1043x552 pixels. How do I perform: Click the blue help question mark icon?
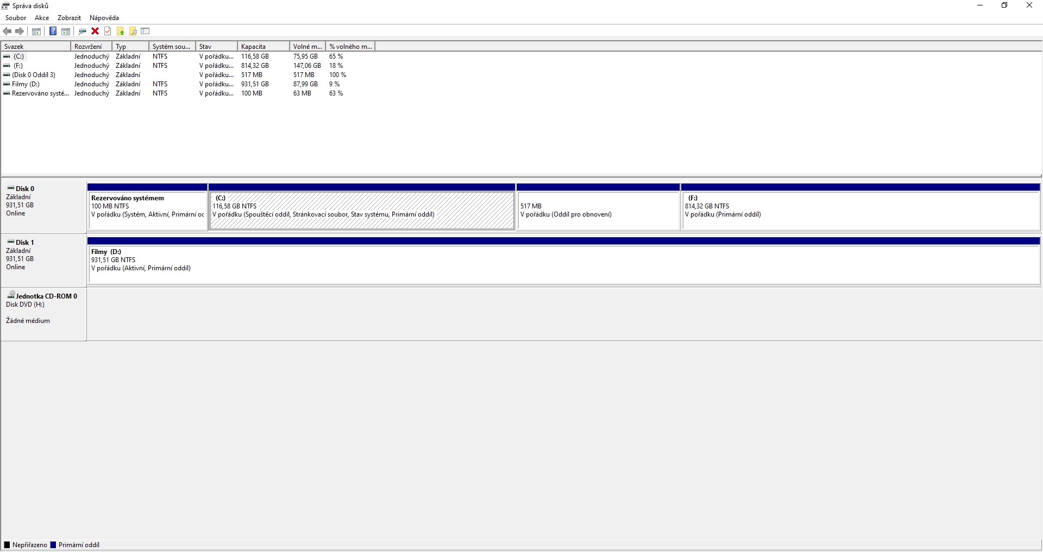pyautogui.click(x=53, y=31)
